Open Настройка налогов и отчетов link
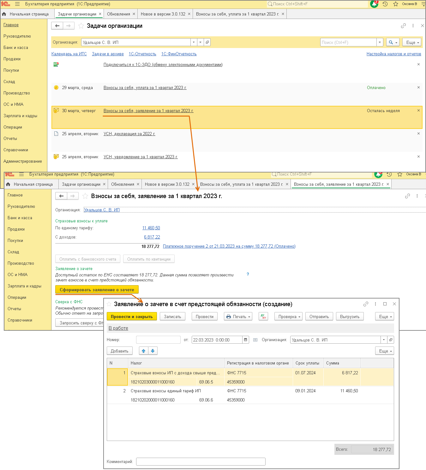Screen dimensions: 426x470 click(x=394, y=54)
